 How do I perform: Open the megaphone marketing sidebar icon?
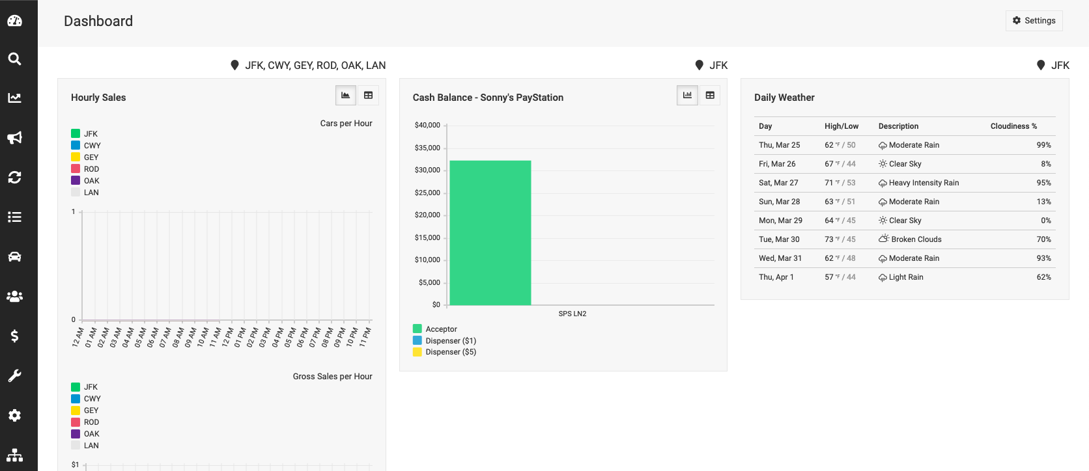15,138
